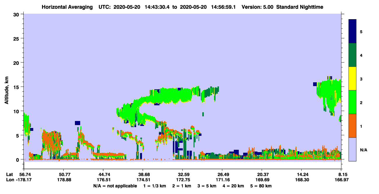The image size is (379, 194).
Task: Click the longitude value 166.97
Action: pos(341,180)
